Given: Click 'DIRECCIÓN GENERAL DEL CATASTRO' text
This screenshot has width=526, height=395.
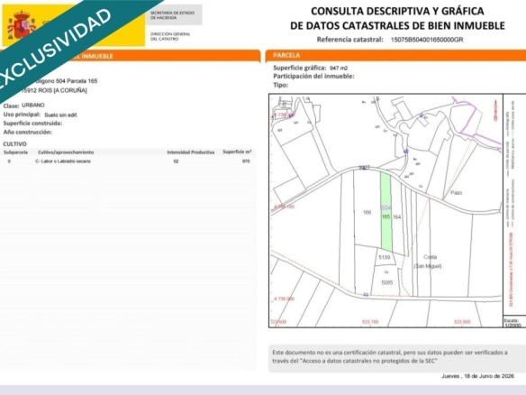Looking at the screenshot, I should pos(170,36).
